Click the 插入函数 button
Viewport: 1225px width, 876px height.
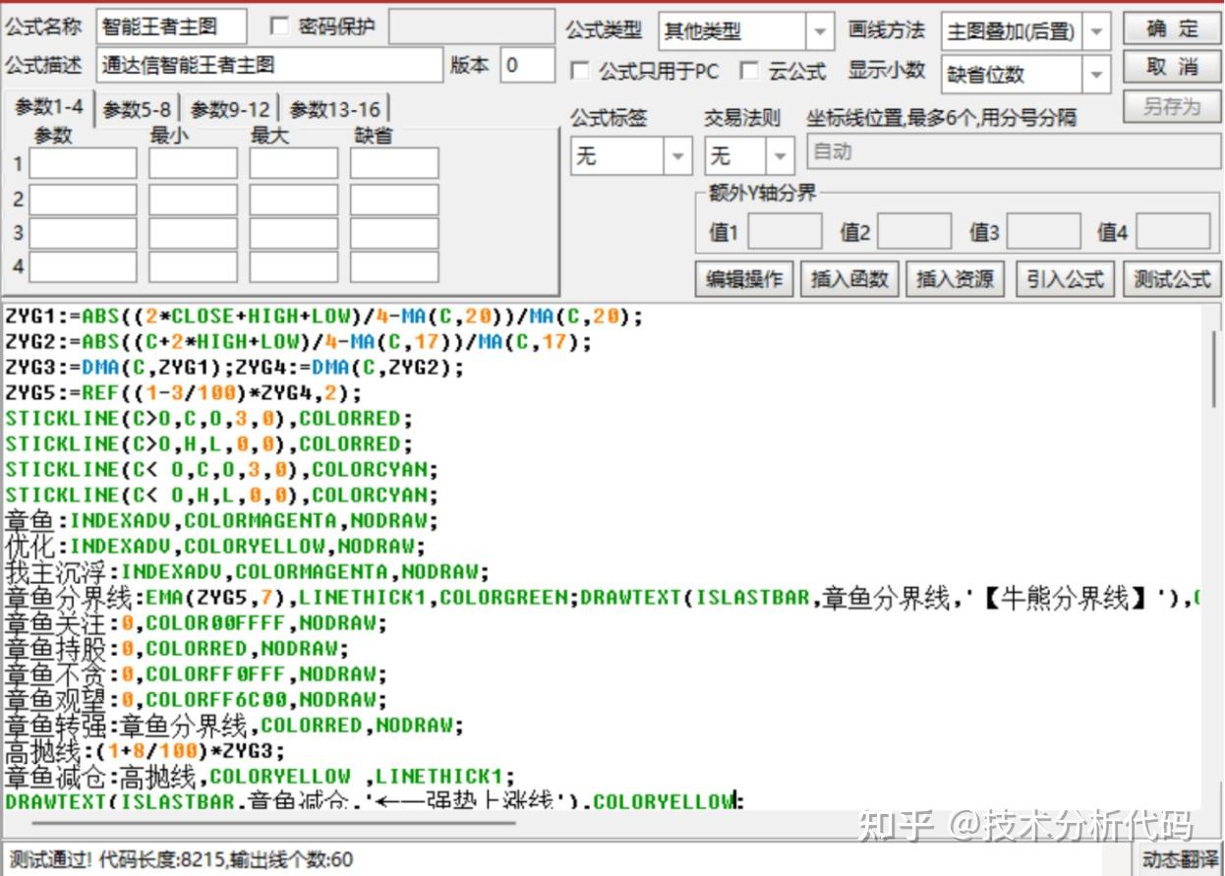click(x=849, y=279)
